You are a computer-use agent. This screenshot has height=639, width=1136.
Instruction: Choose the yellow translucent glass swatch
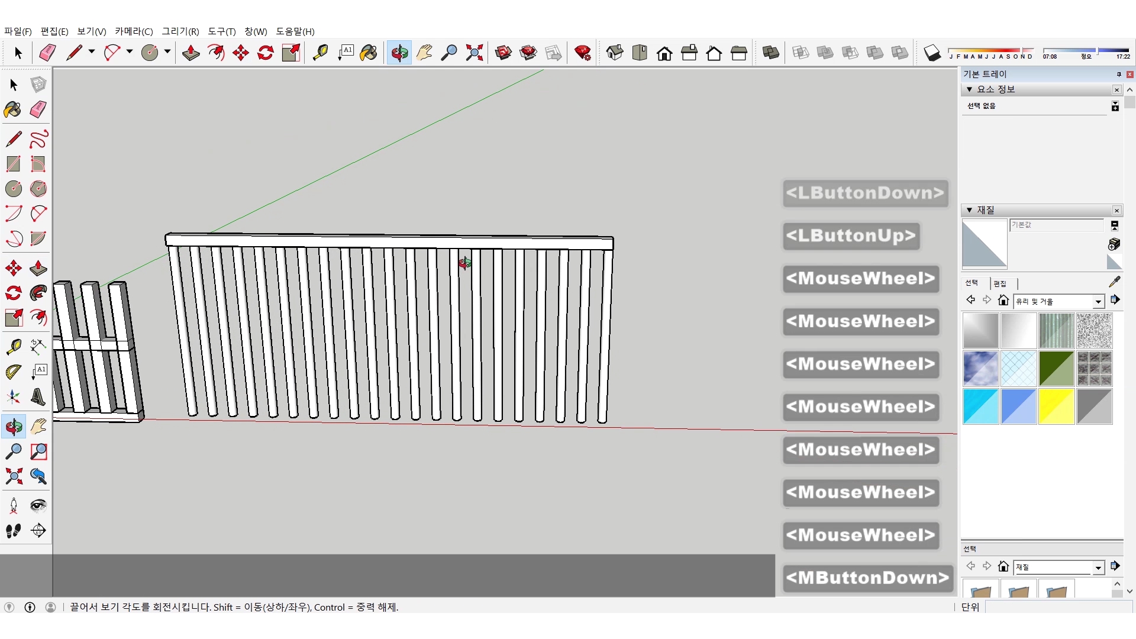[x=1056, y=406]
